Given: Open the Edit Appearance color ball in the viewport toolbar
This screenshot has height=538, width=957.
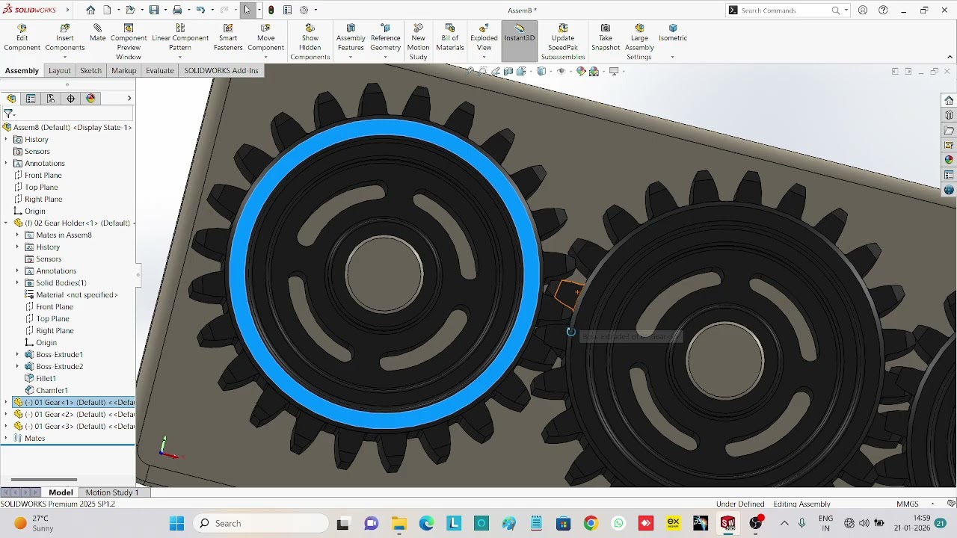Looking at the screenshot, I should click(x=581, y=72).
